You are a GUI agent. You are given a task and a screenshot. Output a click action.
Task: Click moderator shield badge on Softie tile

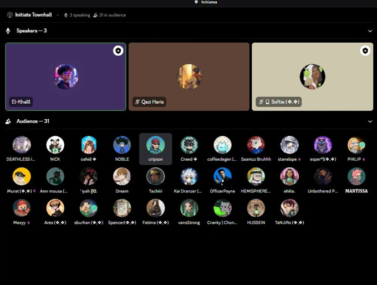(365, 51)
